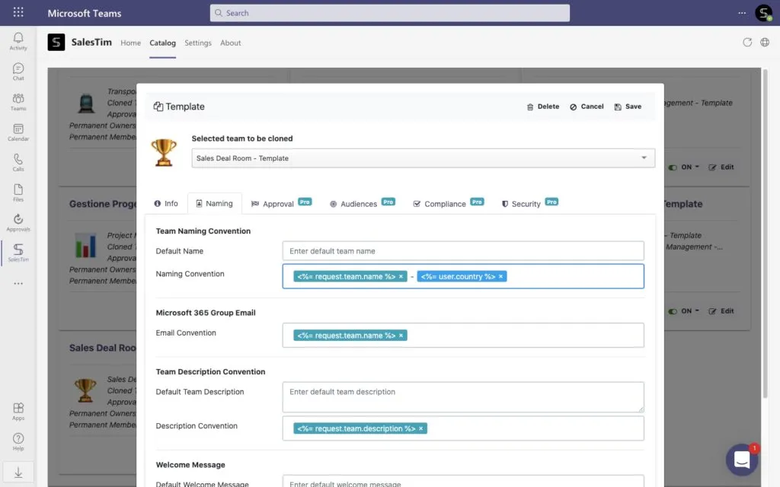Click the globe icon near refresh
The image size is (780, 487).
[765, 43]
